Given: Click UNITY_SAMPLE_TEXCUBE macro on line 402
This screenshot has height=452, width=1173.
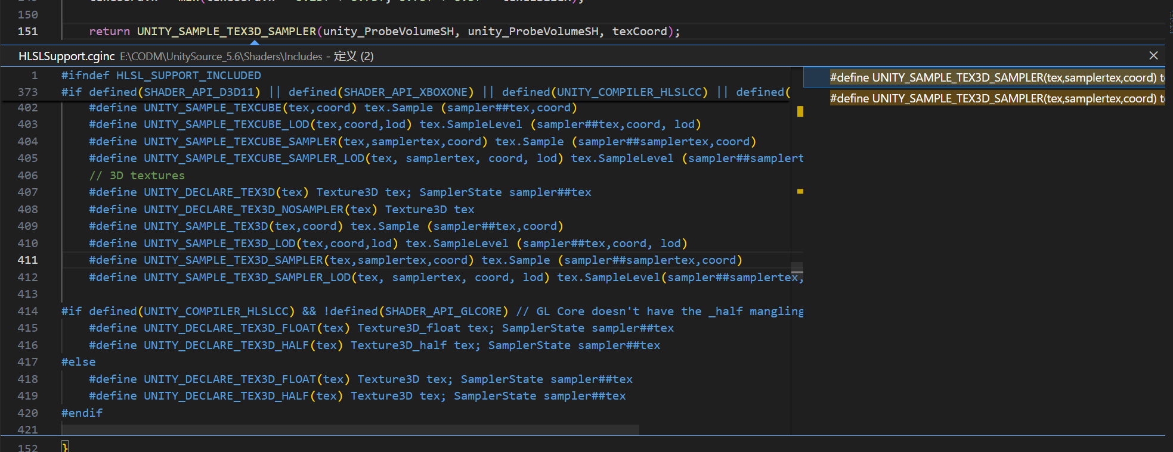Looking at the screenshot, I should point(212,108).
